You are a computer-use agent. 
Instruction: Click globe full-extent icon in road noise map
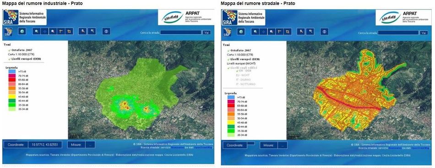[241, 31]
